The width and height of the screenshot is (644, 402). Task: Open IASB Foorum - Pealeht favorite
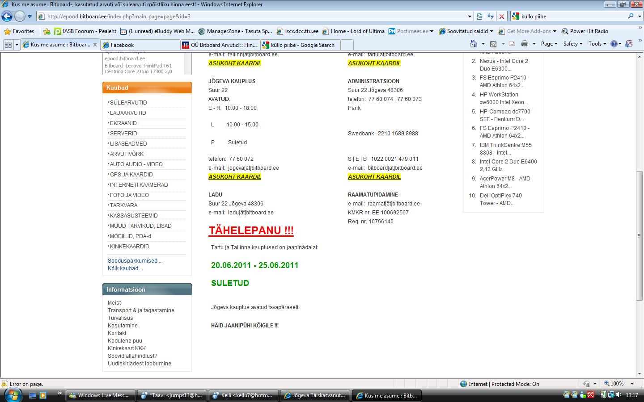85,31
